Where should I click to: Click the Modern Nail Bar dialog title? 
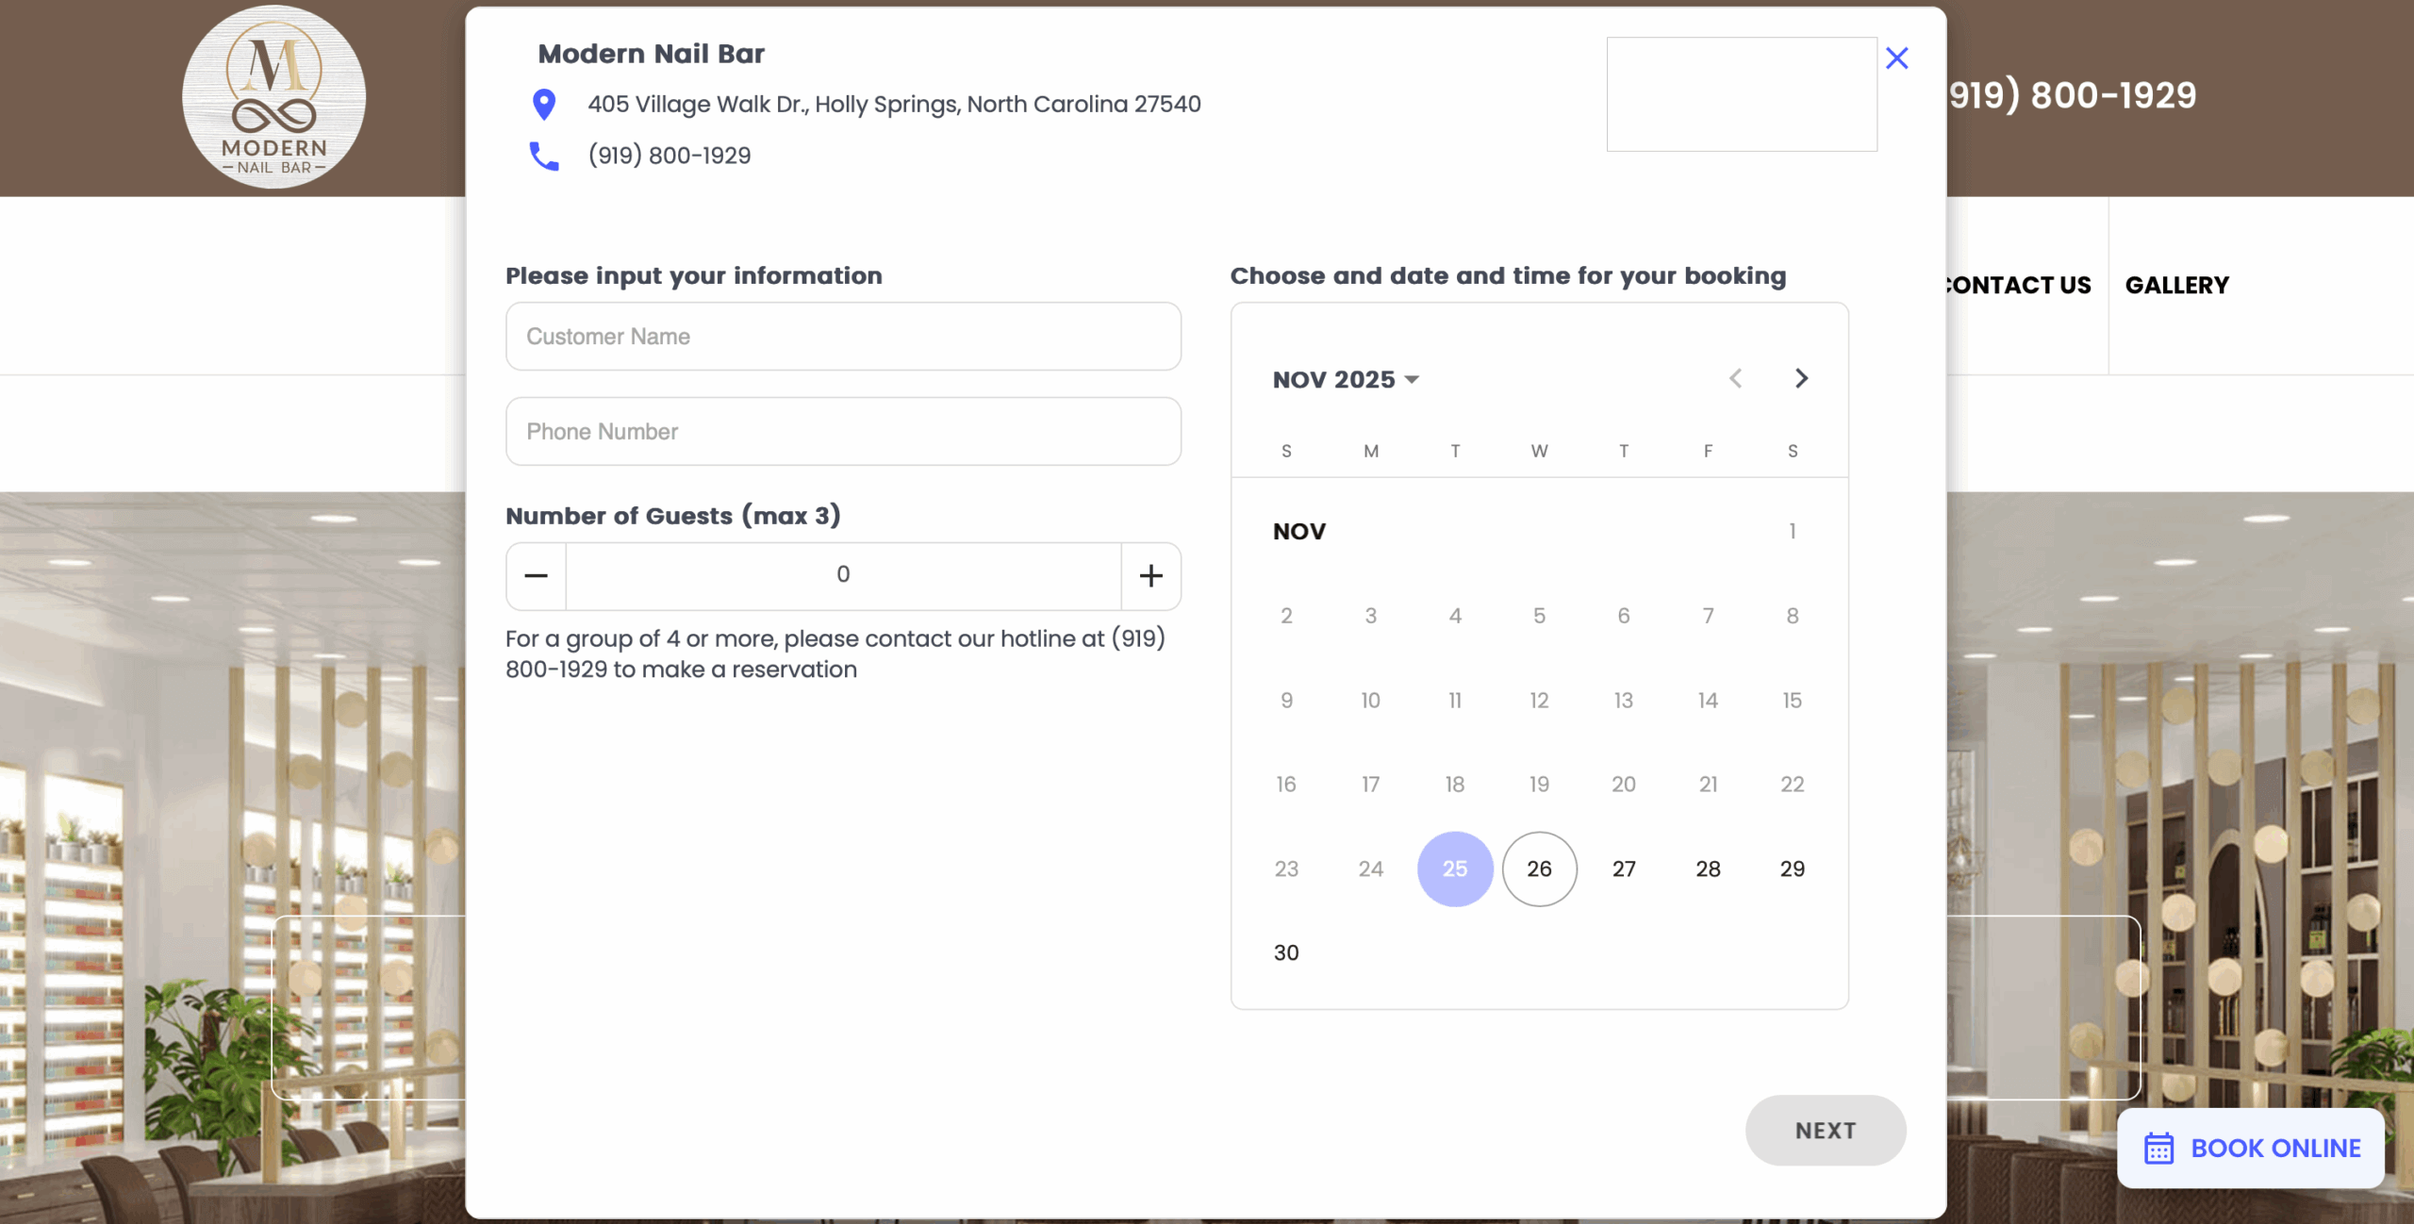[x=651, y=54]
